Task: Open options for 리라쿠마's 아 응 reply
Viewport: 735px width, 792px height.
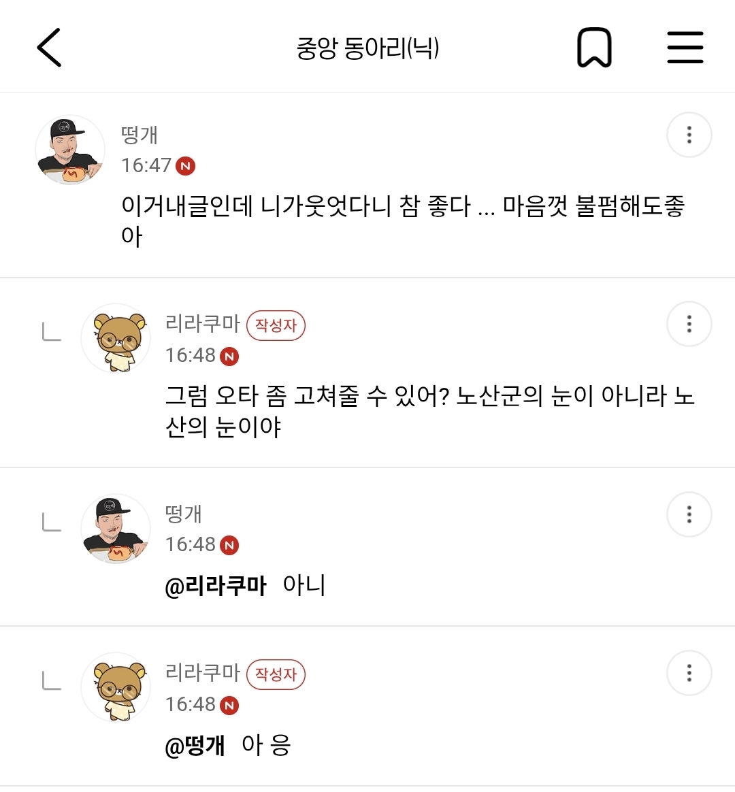Action: (x=689, y=674)
